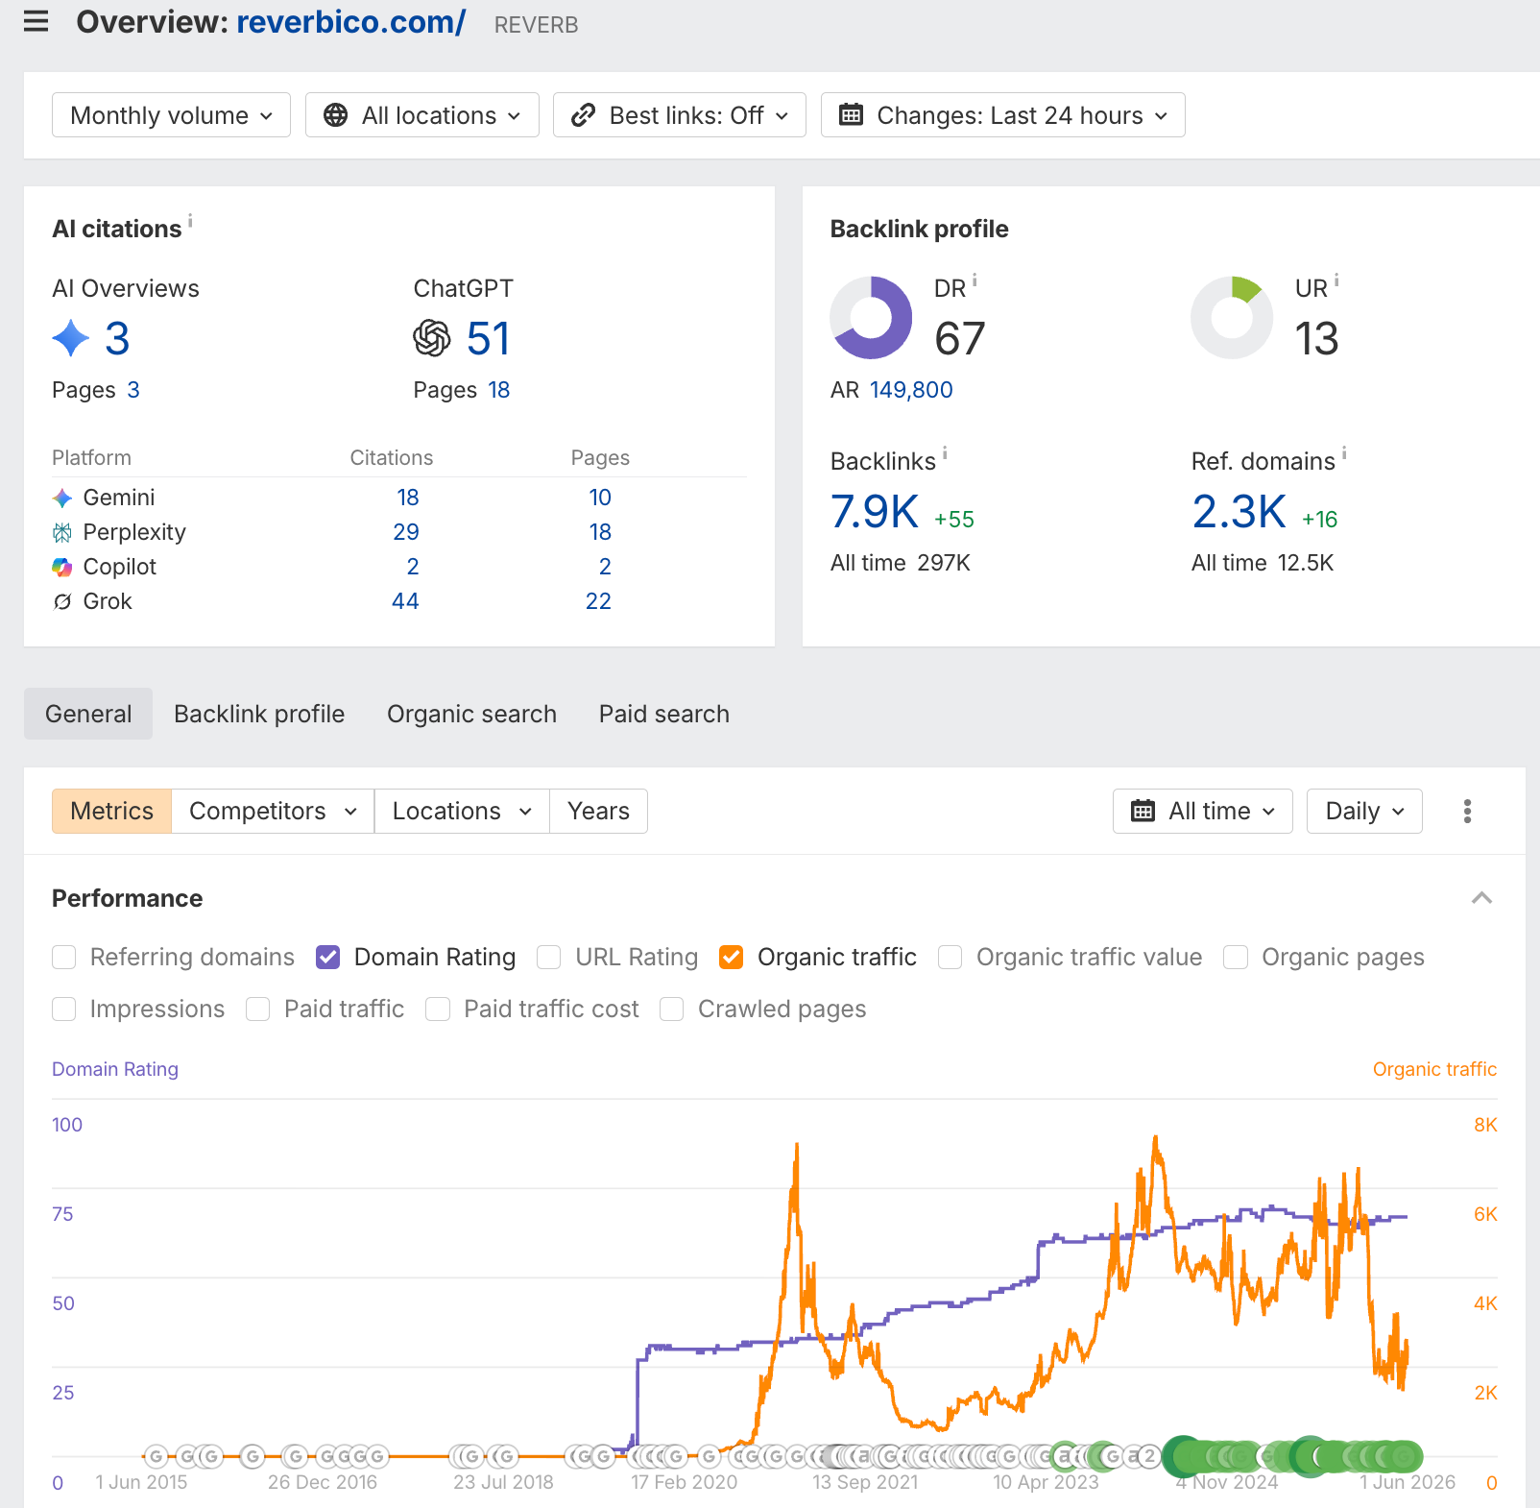This screenshot has height=1508, width=1540.
Task: Enable the Organic pages checkbox
Action: (1236, 958)
